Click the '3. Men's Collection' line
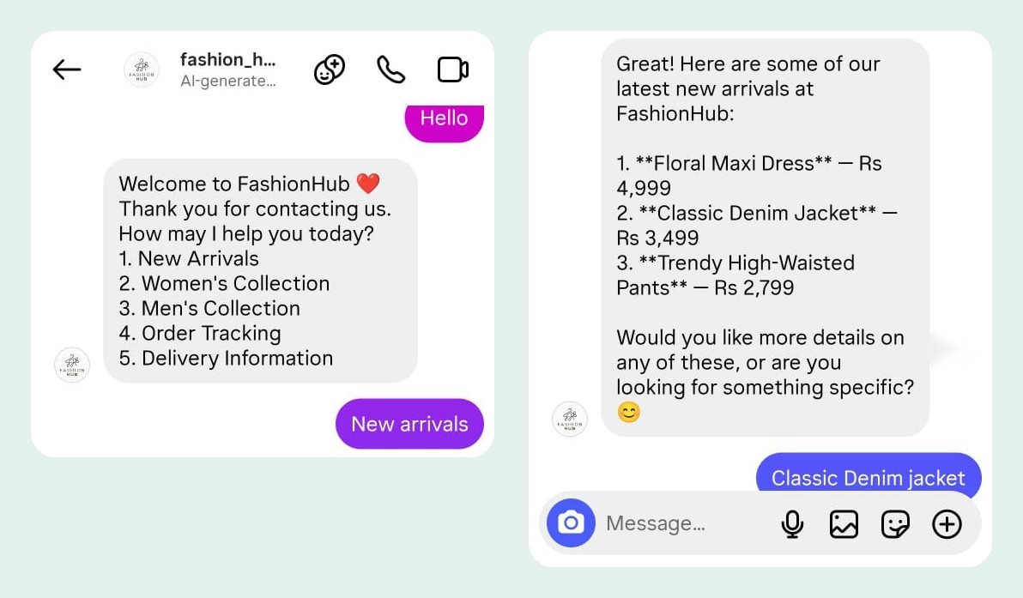 [x=209, y=309]
